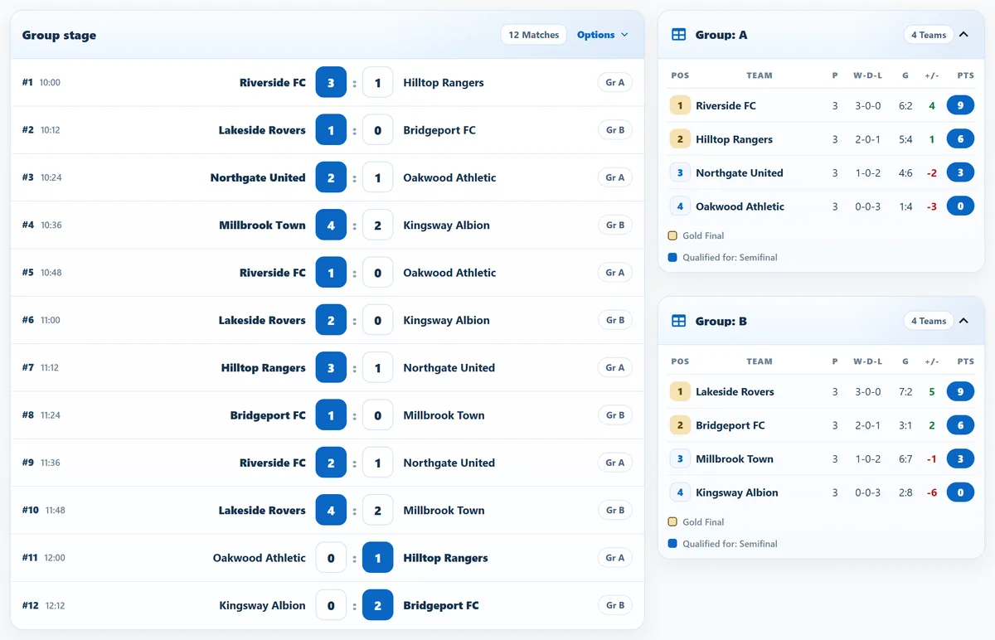Click Kingsway Albion's 0 points badge
This screenshot has height=640, width=995.
coord(960,492)
